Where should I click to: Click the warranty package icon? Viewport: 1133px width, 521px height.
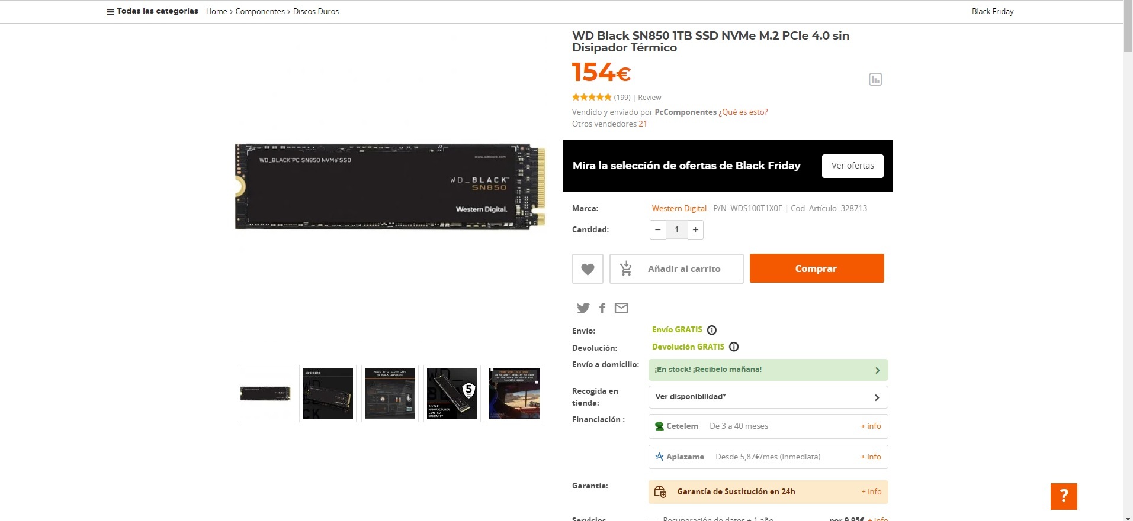point(660,491)
